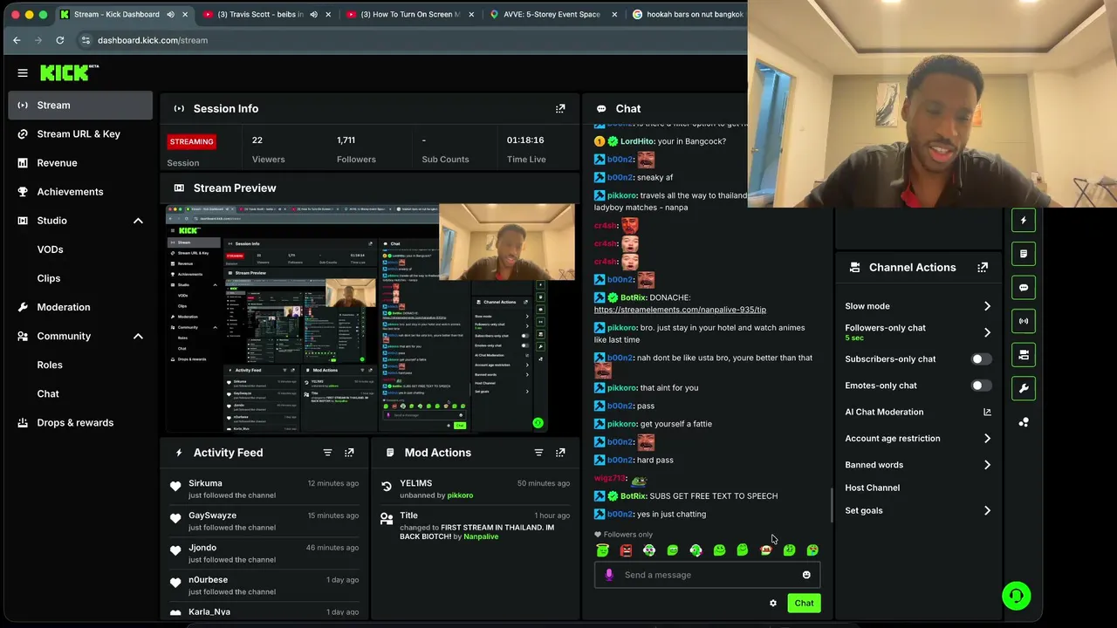Mute the Stream - Kick Dashboard tab audio

point(170,14)
